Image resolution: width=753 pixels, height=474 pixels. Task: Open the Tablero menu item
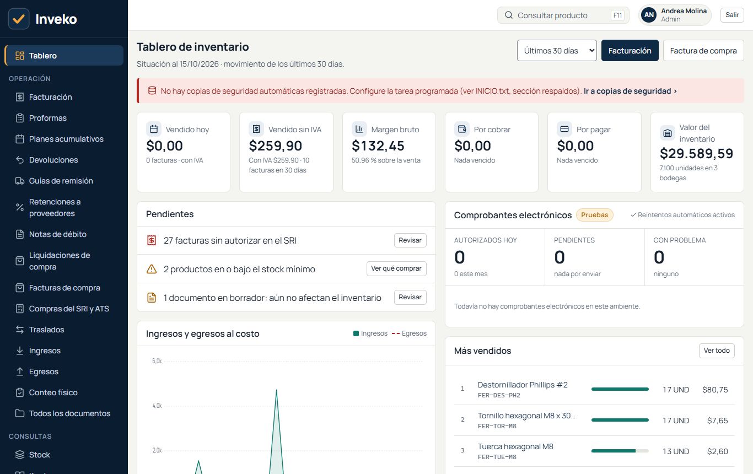pyautogui.click(x=64, y=56)
